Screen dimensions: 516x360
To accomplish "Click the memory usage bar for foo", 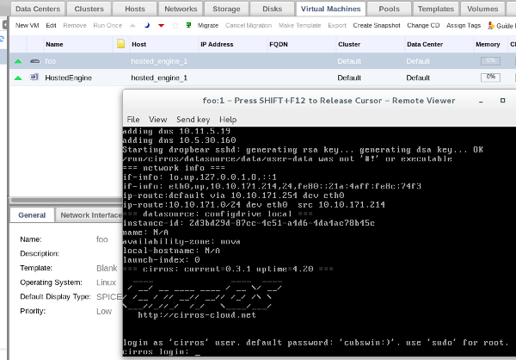I will (491, 62).
